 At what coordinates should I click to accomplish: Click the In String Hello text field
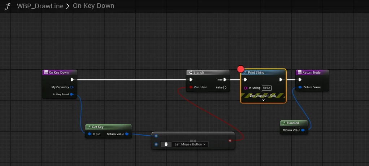266,88
